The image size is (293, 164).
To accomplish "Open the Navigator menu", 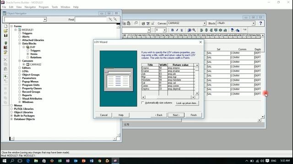I will 30,7.
